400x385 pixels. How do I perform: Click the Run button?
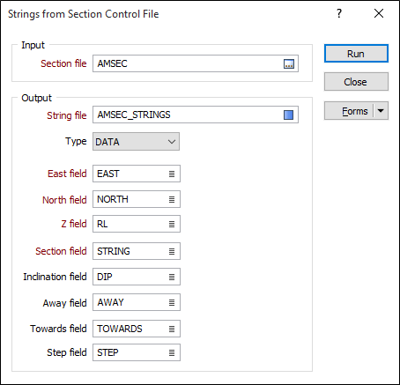coord(356,54)
